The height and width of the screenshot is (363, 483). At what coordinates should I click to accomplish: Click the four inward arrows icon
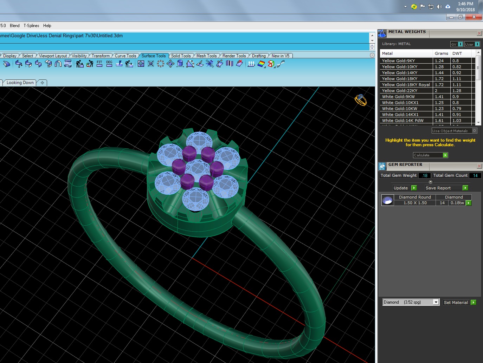151,64
